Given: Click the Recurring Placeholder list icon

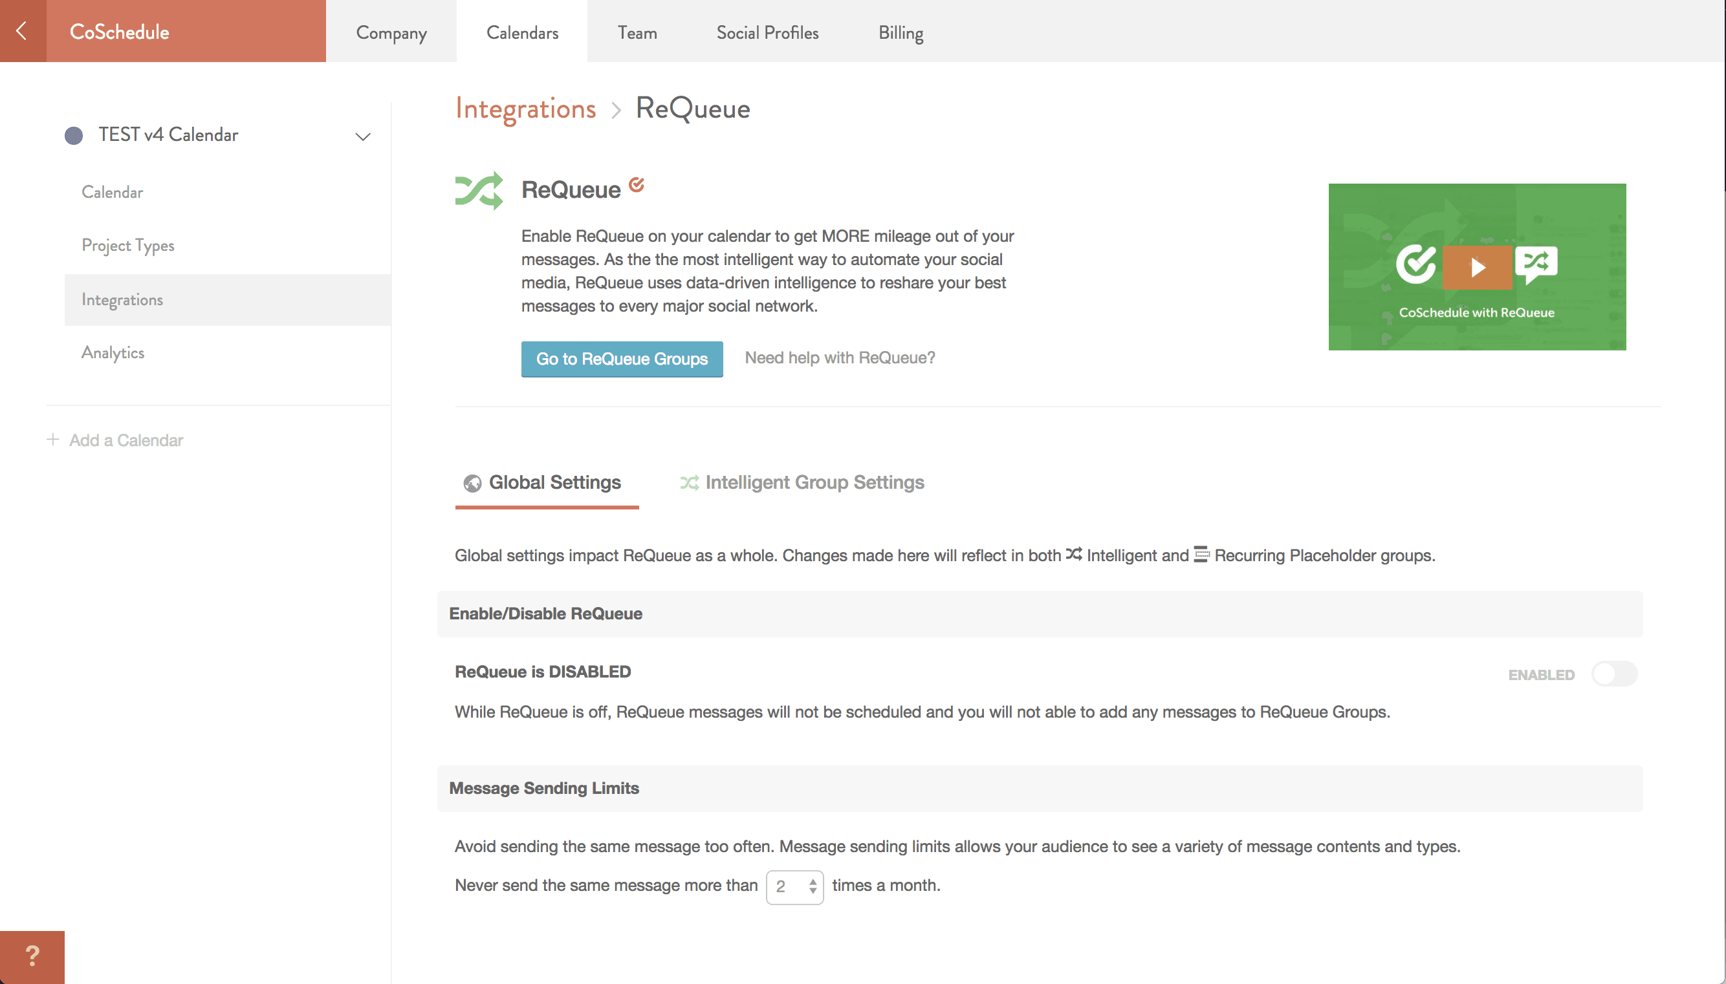Looking at the screenshot, I should 1201,554.
